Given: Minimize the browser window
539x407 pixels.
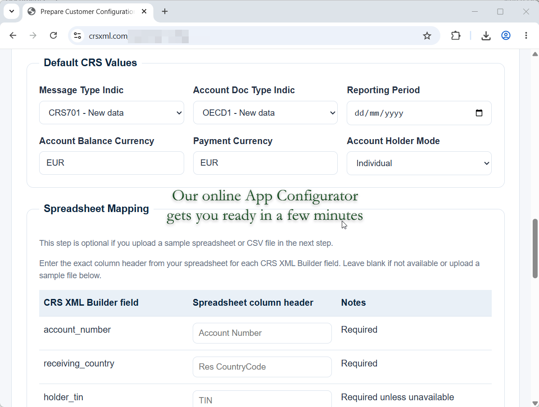Looking at the screenshot, I should pos(475,11).
